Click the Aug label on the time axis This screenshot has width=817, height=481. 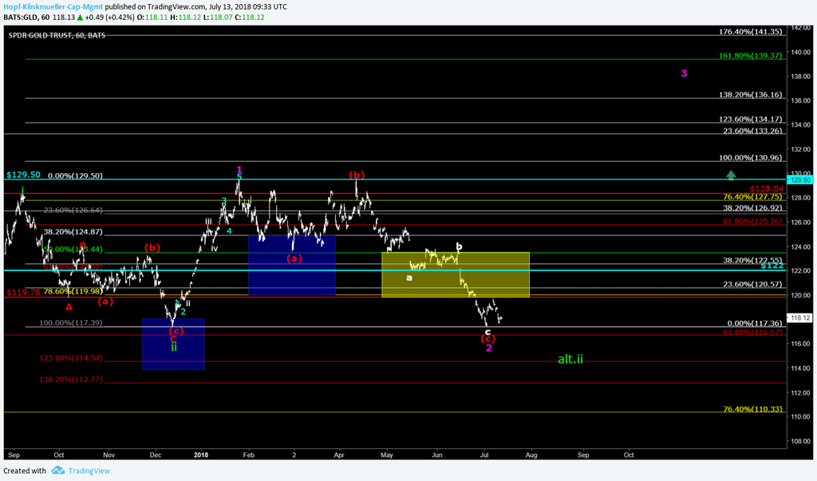531,455
